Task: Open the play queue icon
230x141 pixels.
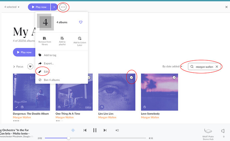Action: tap(117, 130)
